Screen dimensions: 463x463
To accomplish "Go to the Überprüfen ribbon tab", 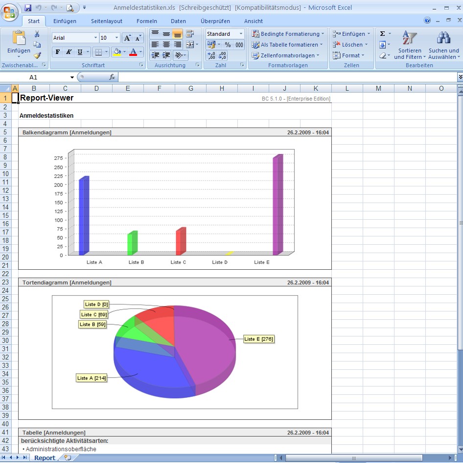I will tap(215, 21).
